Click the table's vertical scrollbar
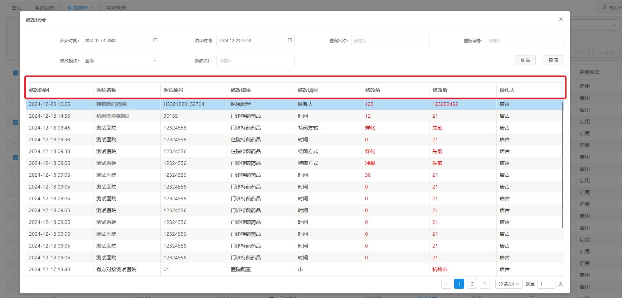The image size is (622, 298). [x=563, y=165]
